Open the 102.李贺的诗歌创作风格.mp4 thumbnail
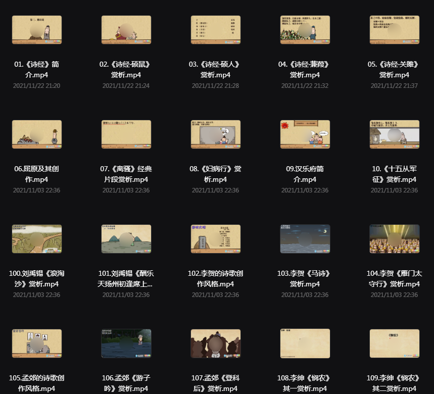Image resolution: width=434 pixels, height=394 pixels. point(216,239)
